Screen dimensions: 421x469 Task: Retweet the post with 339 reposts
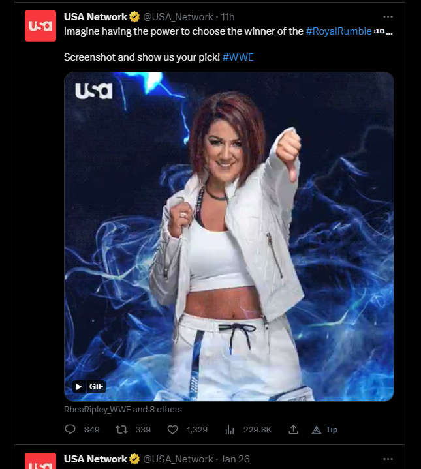tap(122, 430)
